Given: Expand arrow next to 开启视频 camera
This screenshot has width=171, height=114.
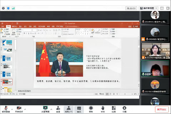Looking at the screenshot, I should tap(26, 109).
